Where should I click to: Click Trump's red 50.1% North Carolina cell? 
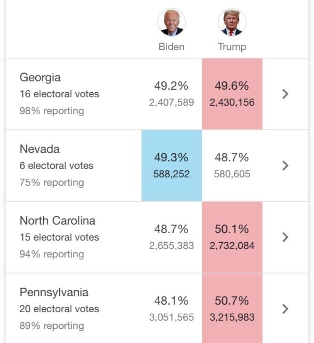pyautogui.click(x=232, y=237)
